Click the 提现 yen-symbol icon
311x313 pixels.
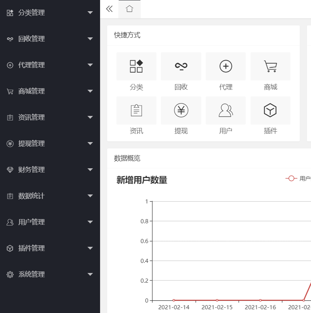(x=181, y=110)
